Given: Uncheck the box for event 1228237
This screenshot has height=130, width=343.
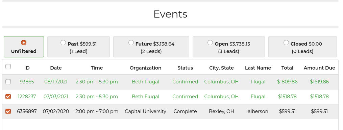Looking at the screenshot, I should tap(8, 97).
